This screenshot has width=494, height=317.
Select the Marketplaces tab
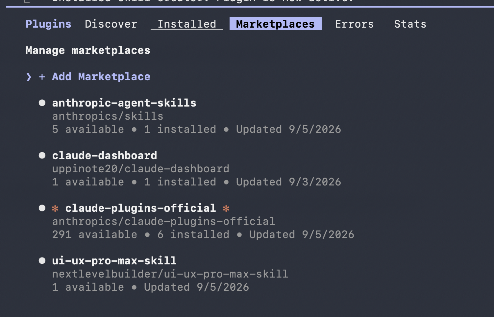275,24
